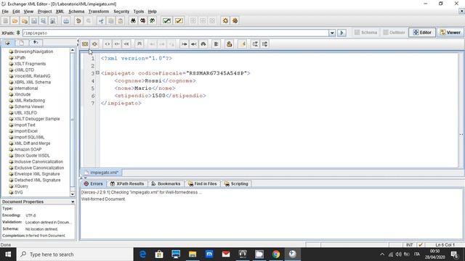Click the Copy toolbar icon

pyautogui.click(x=111, y=21)
